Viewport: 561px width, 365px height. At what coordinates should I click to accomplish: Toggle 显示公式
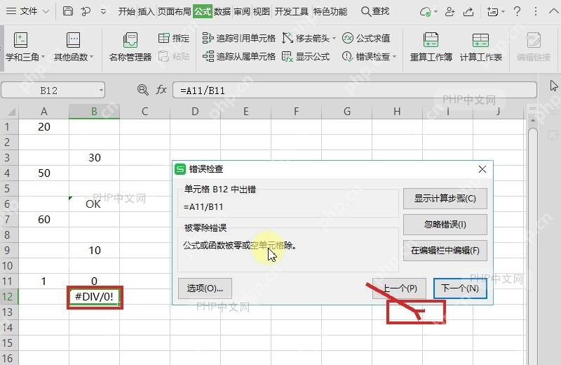pos(306,56)
